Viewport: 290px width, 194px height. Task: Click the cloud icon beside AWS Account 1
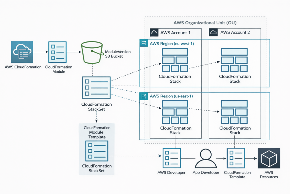154,33
